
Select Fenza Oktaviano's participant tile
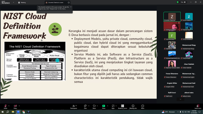(172, 74)
